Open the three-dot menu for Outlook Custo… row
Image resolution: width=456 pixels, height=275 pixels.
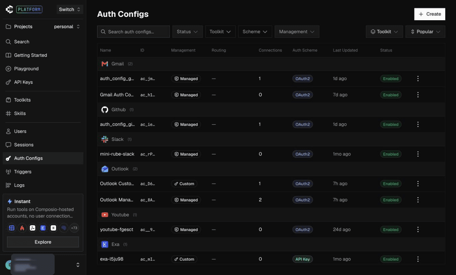click(x=418, y=184)
